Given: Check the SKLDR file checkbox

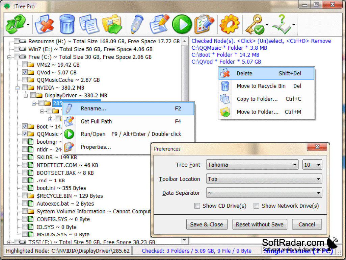Looking at the screenshot, I should point(25,157).
